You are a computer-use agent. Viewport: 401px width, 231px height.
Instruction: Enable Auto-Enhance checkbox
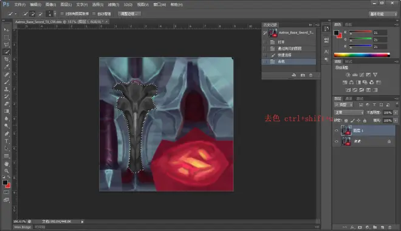[94, 14]
